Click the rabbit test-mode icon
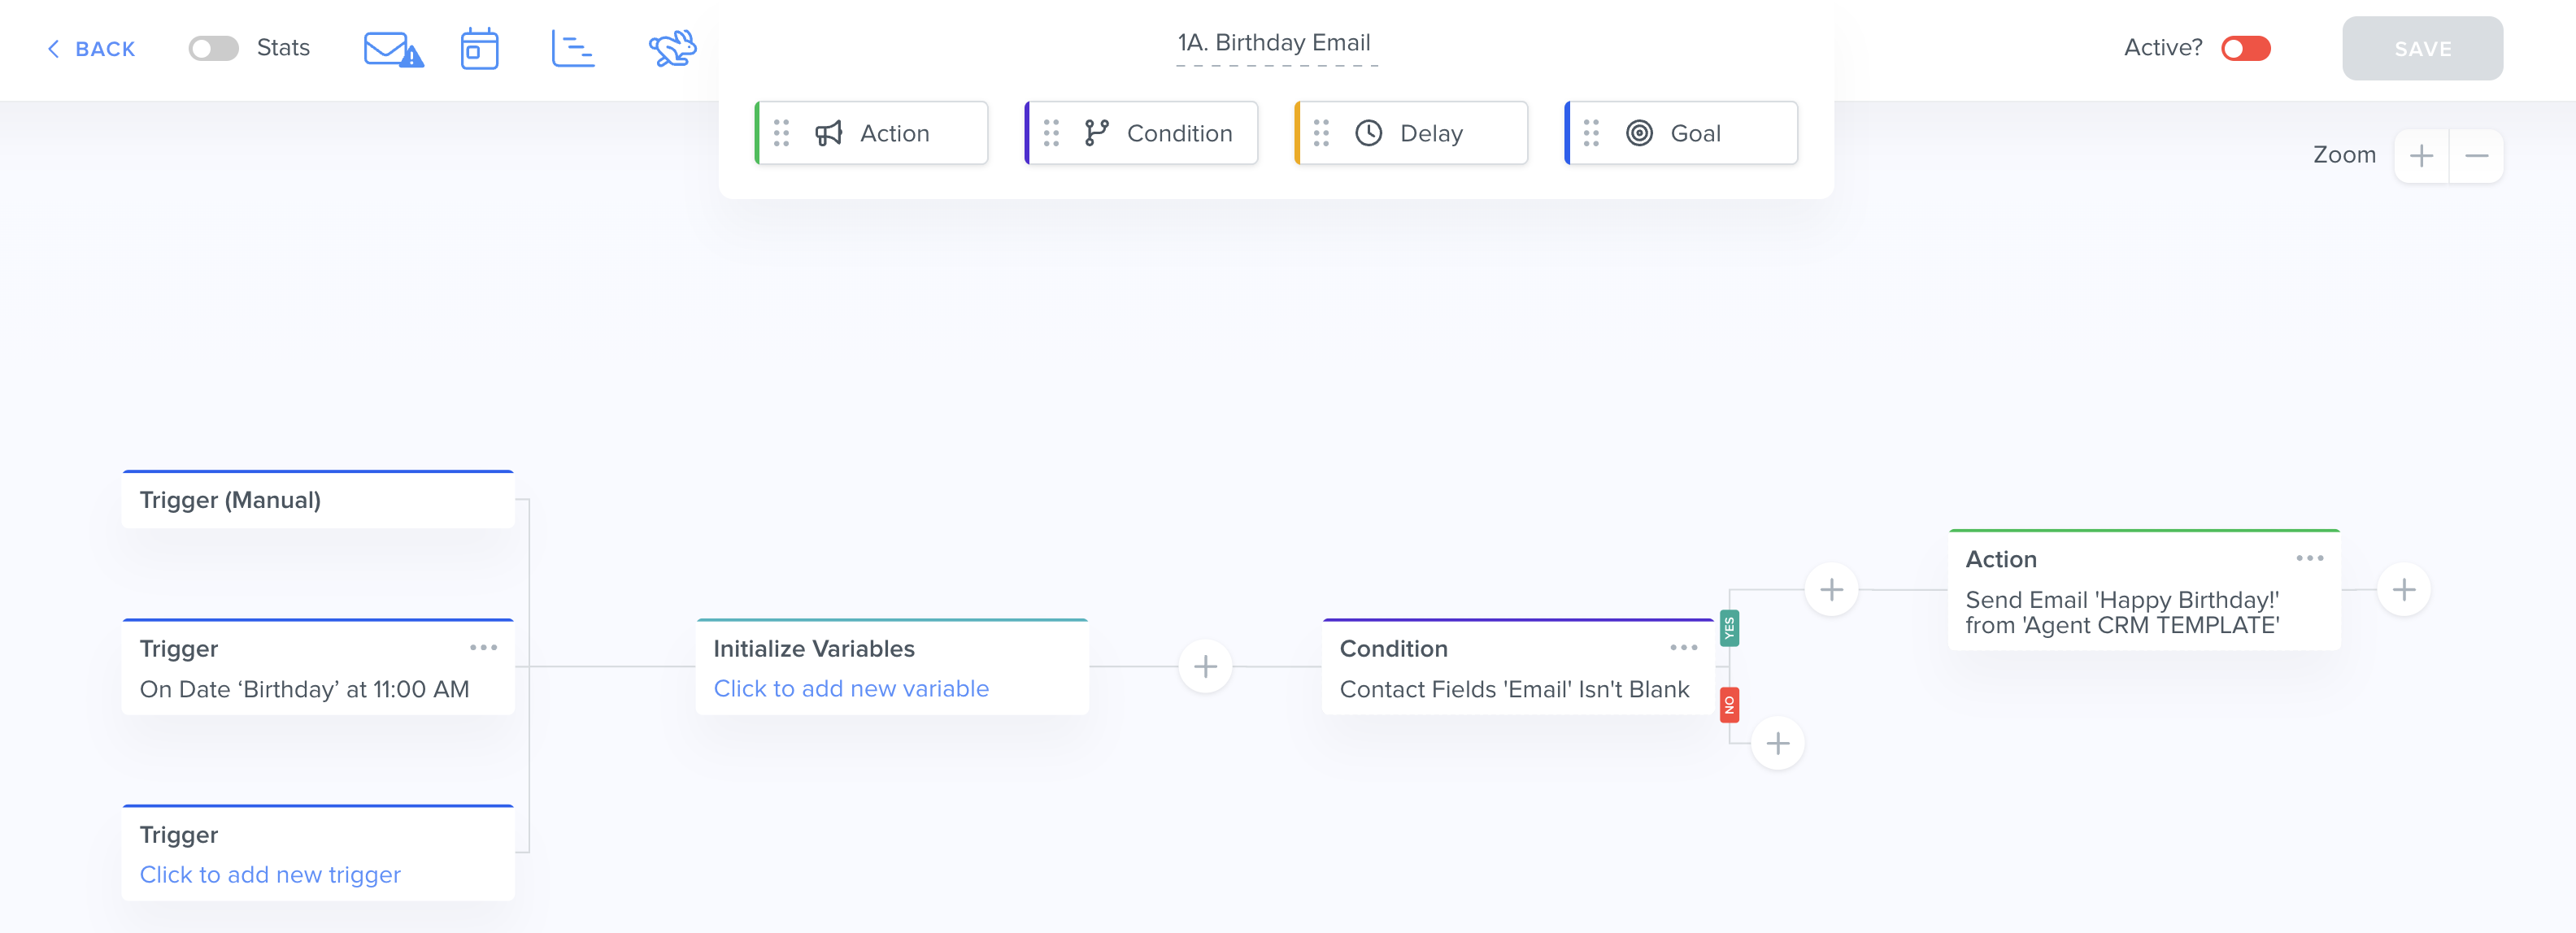The image size is (2576, 933). pos(672,48)
